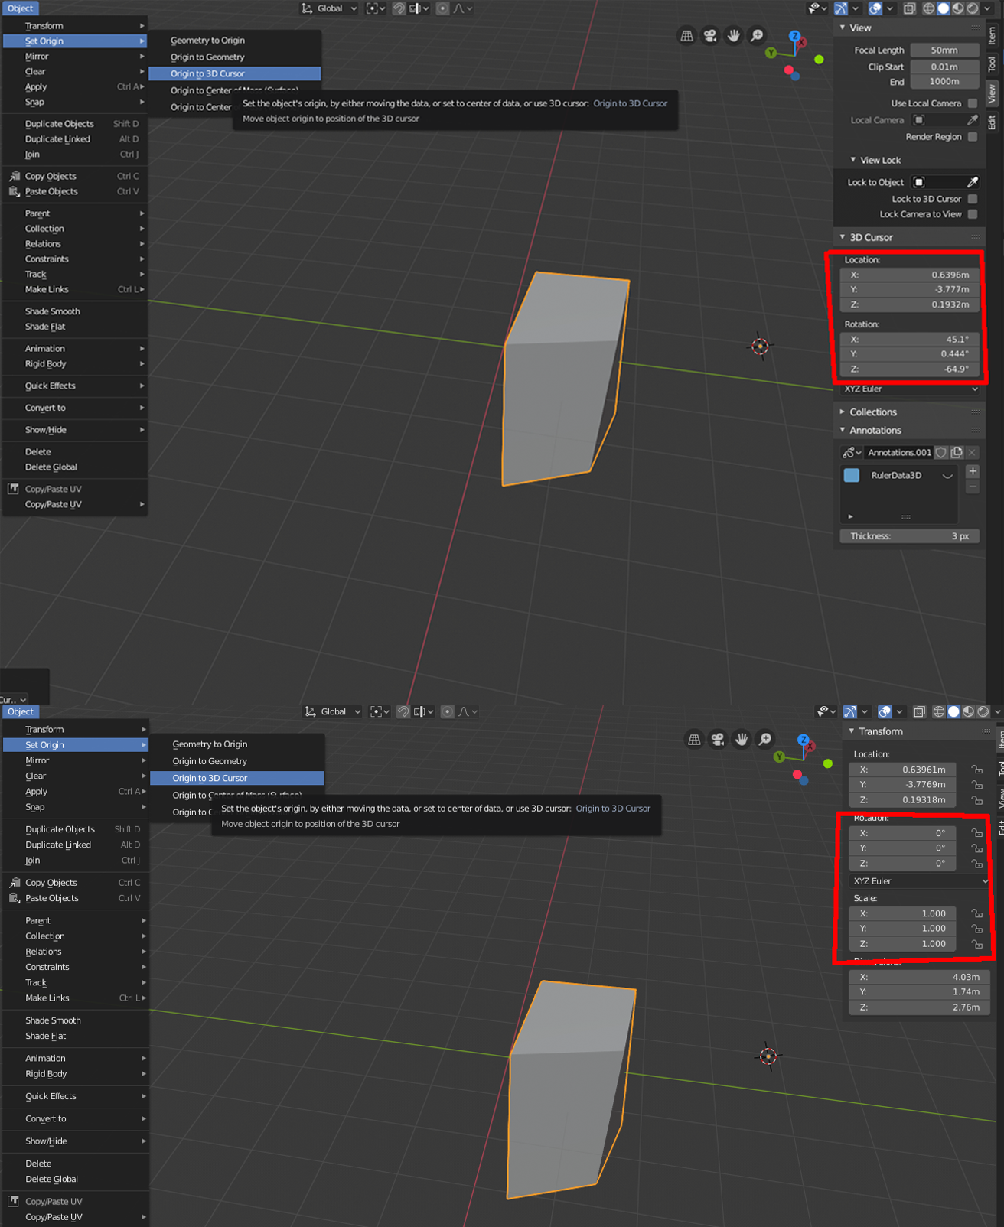Toggle perspective/orthographic grid icon in upper screenshot
This screenshot has height=1227, width=1004.
pyautogui.click(x=687, y=36)
